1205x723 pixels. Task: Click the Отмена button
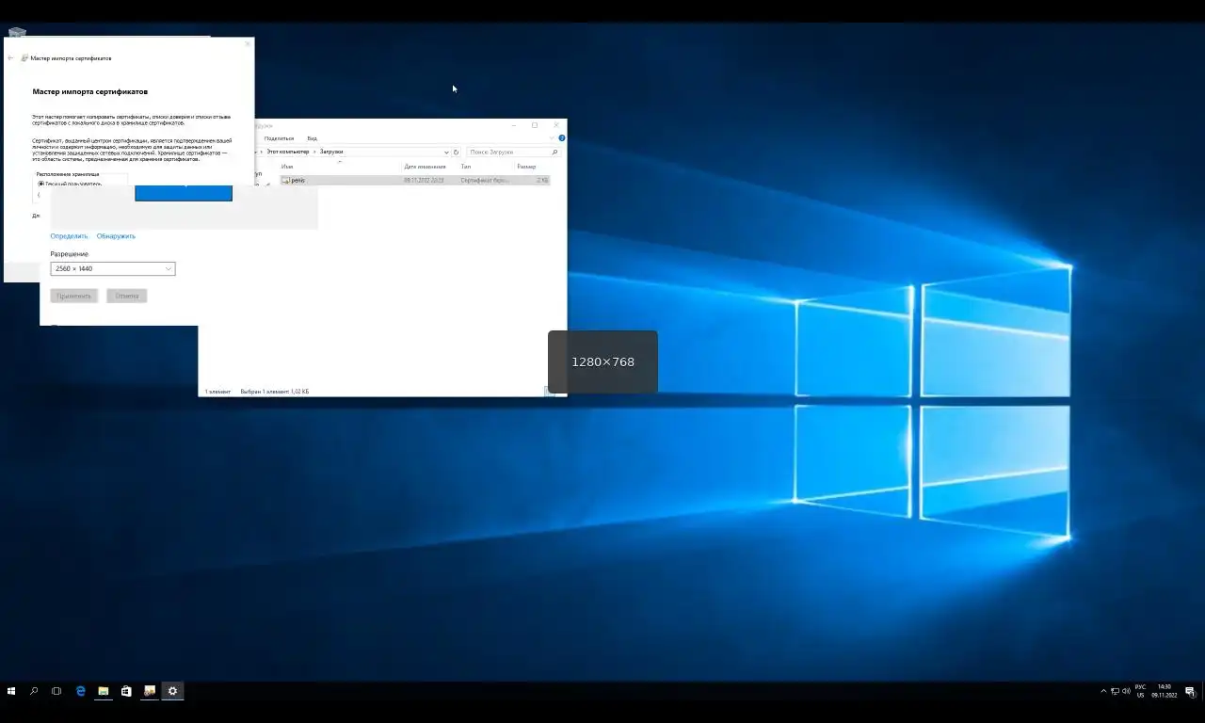click(x=127, y=296)
